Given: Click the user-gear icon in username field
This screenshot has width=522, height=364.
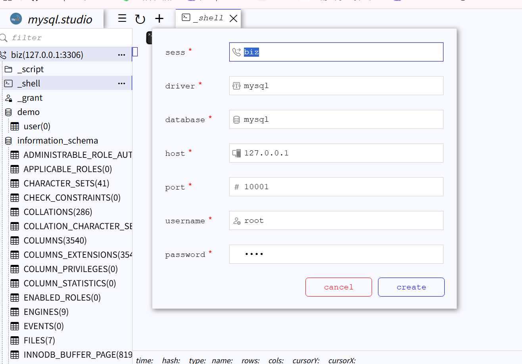Looking at the screenshot, I should (237, 221).
